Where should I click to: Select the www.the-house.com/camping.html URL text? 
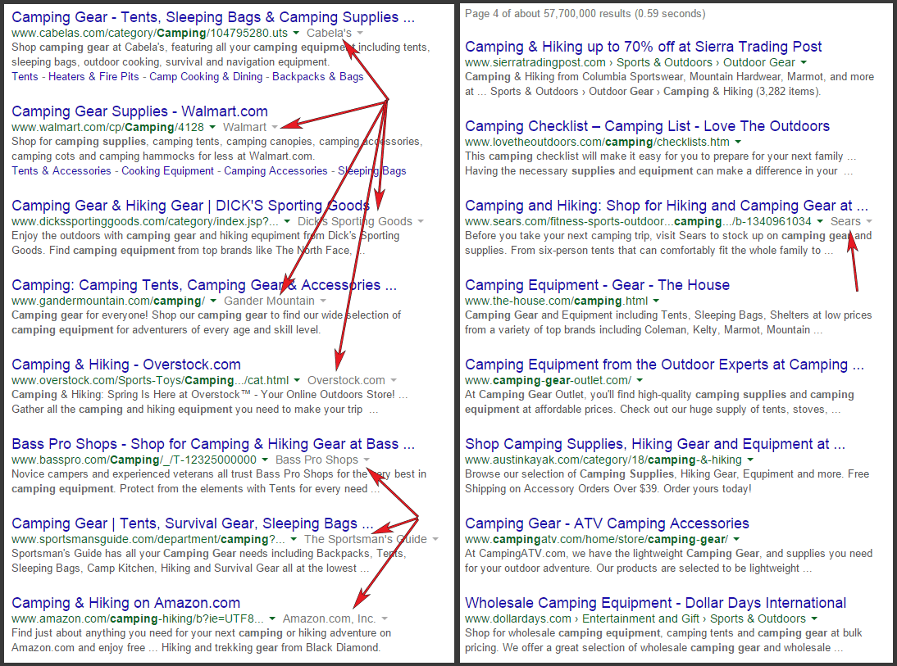pos(557,301)
